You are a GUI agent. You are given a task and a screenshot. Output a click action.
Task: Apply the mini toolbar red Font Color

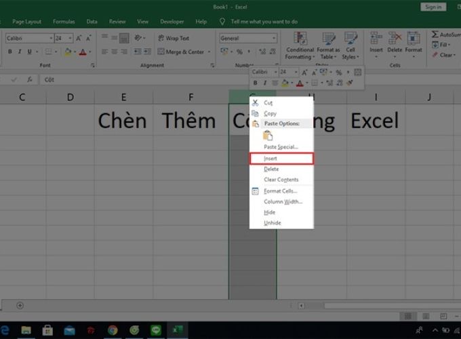coord(300,83)
